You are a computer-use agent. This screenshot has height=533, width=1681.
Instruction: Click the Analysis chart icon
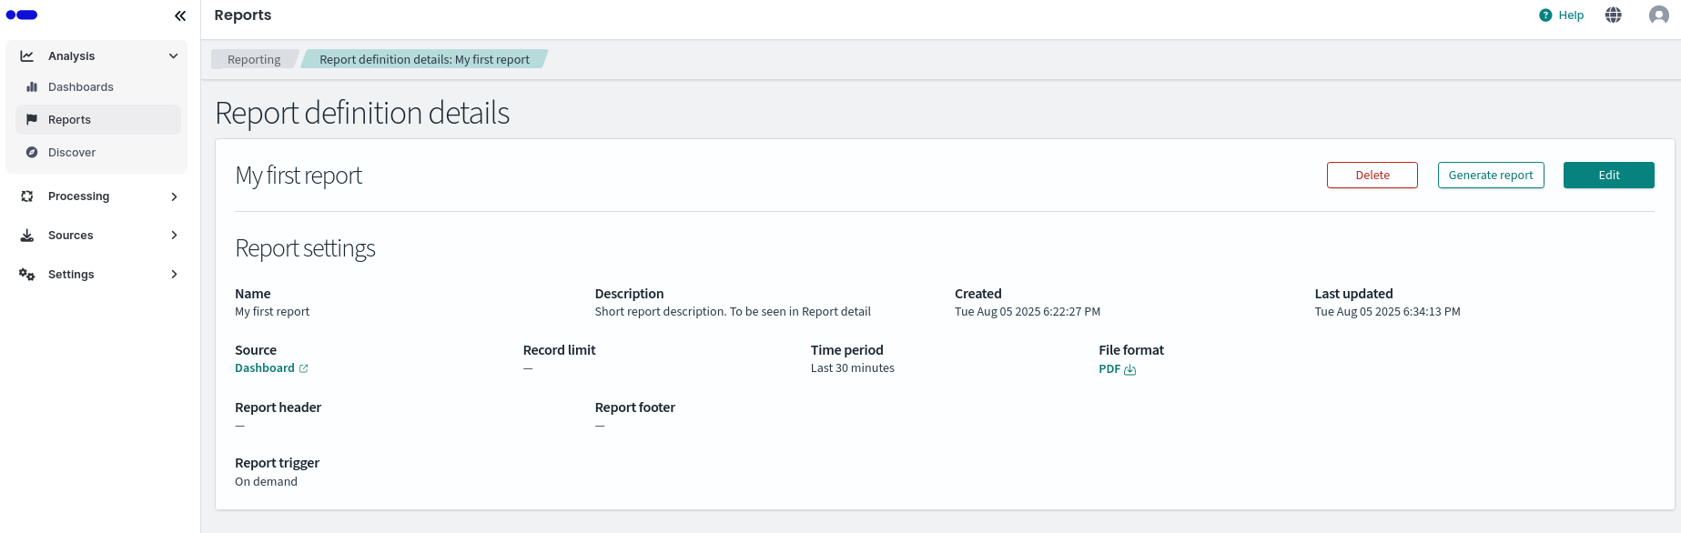pyautogui.click(x=27, y=56)
